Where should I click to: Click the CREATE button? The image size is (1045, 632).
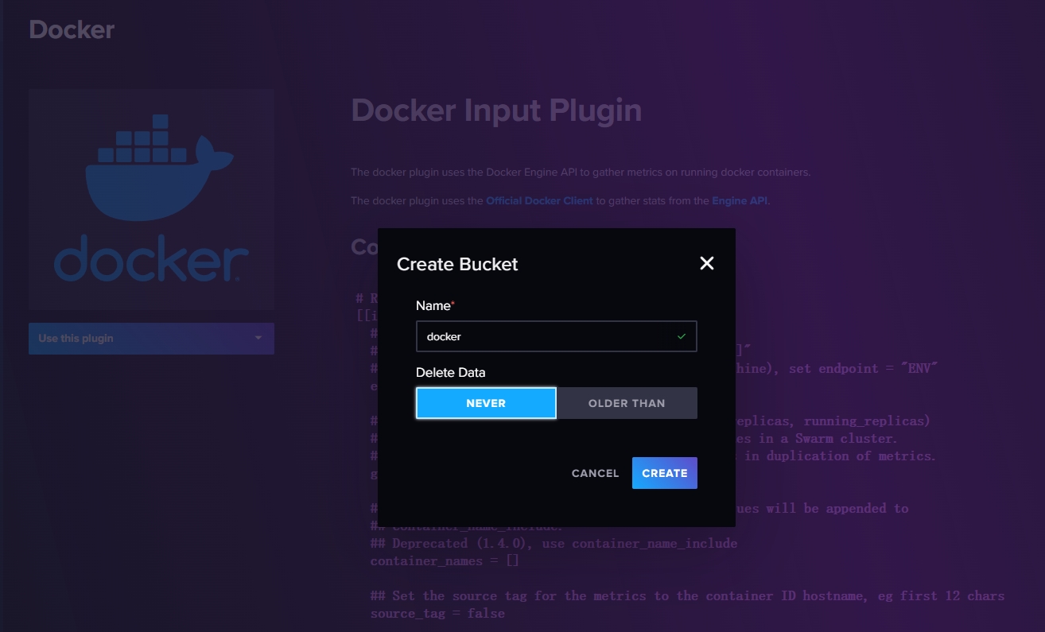coord(665,473)
